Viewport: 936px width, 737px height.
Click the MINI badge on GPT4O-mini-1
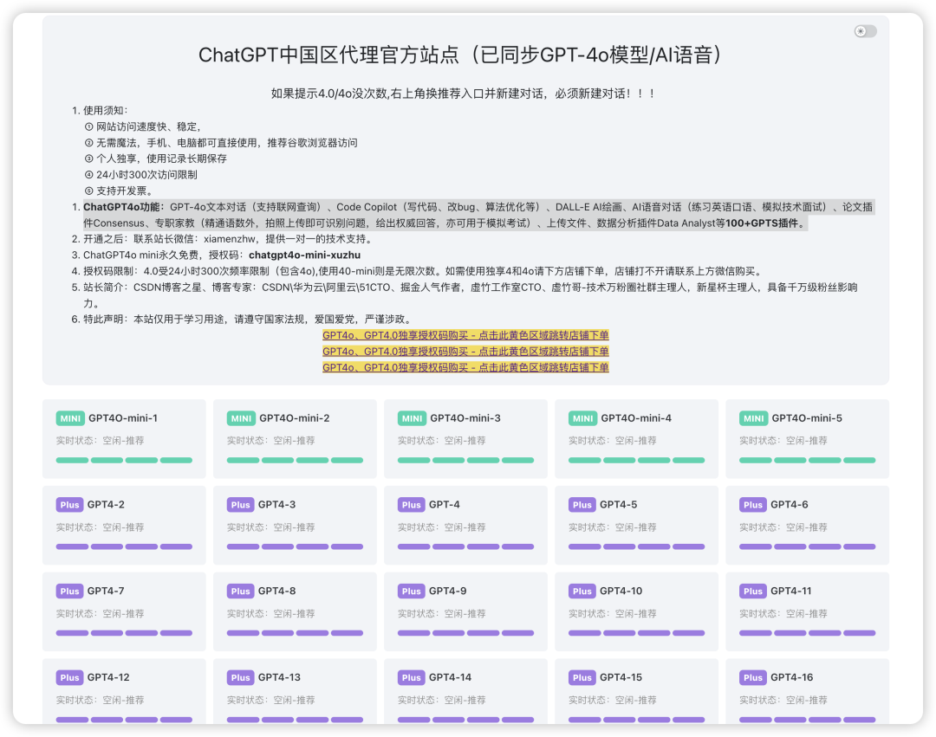tap(70, 418)
